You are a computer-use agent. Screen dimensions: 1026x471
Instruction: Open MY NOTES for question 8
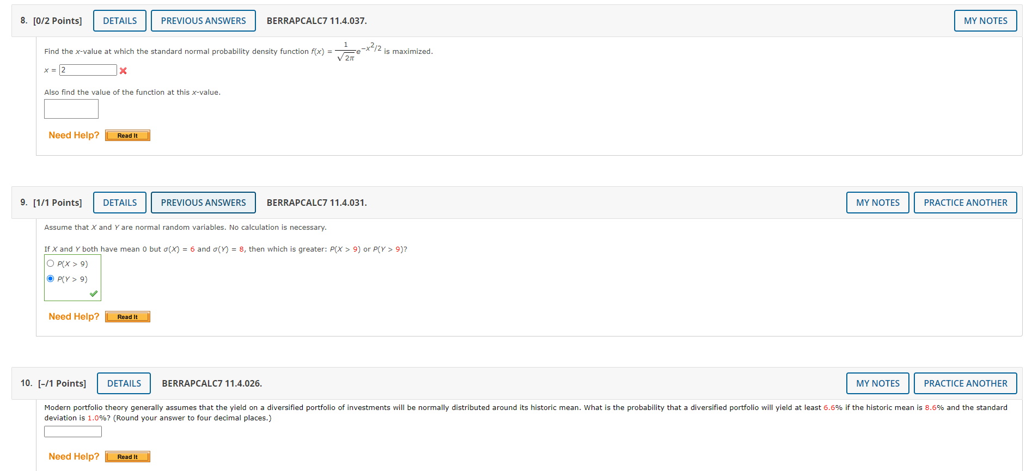[x=986, y=21]
